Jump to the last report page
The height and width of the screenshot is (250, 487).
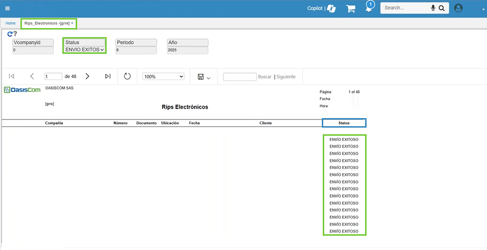pyautogui.click(x=108, y=76)
